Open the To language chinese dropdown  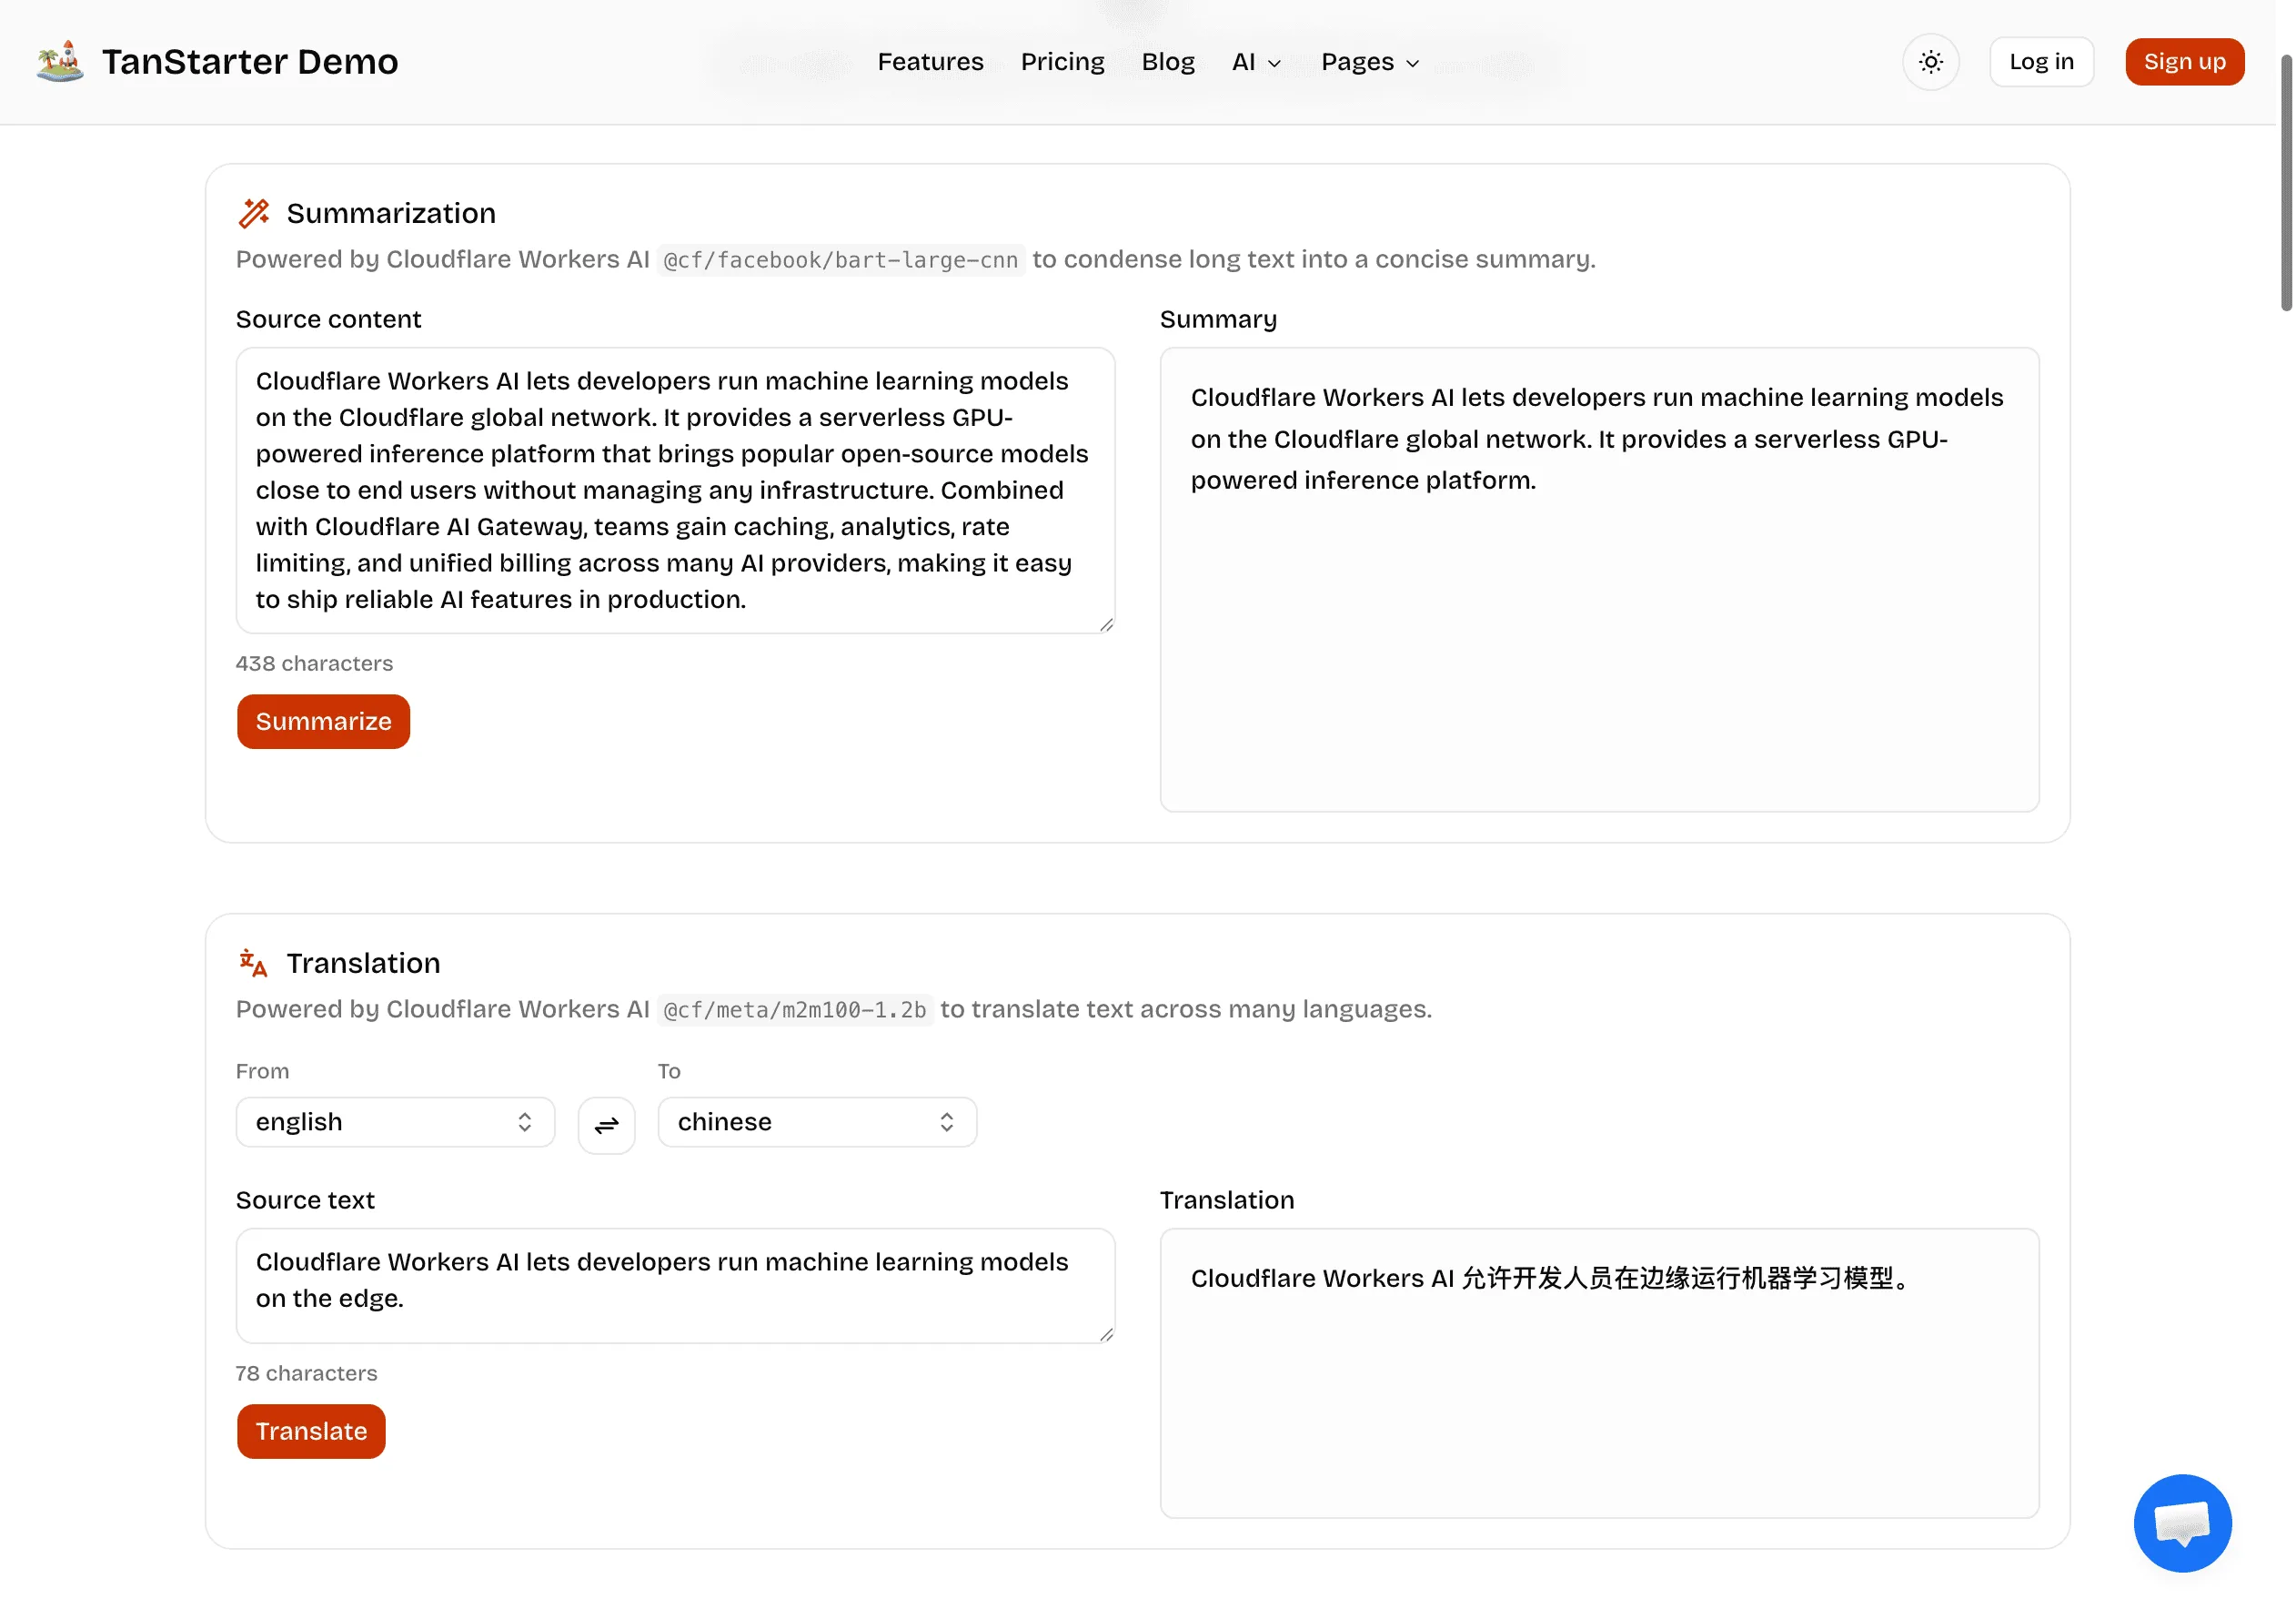[x=818, y=1123]
